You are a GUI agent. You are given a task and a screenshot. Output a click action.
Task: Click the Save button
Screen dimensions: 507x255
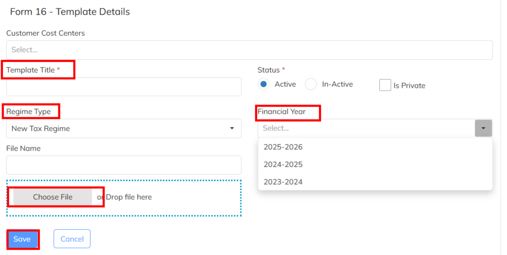click(22, 239)
